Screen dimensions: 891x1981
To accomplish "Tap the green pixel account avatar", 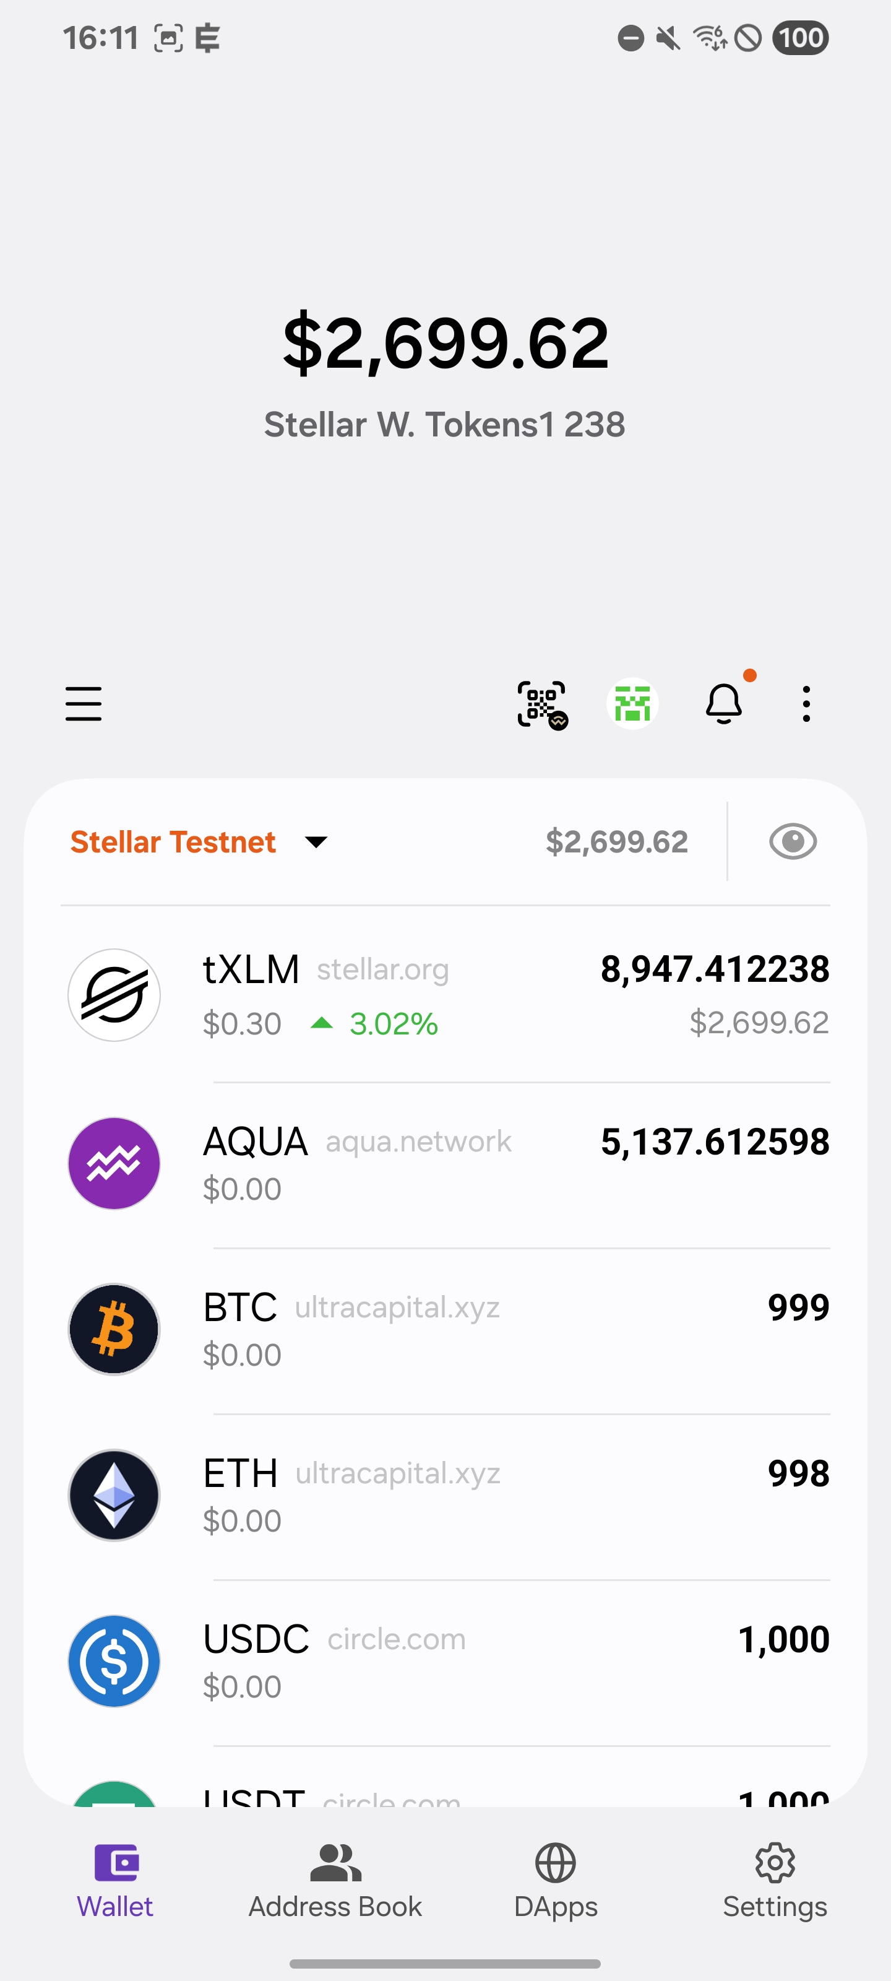I will click(x=632, y=704).
